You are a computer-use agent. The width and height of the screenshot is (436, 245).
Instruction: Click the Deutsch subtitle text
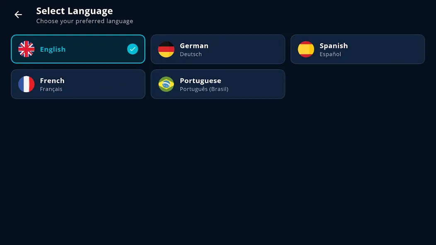[191, 54]
